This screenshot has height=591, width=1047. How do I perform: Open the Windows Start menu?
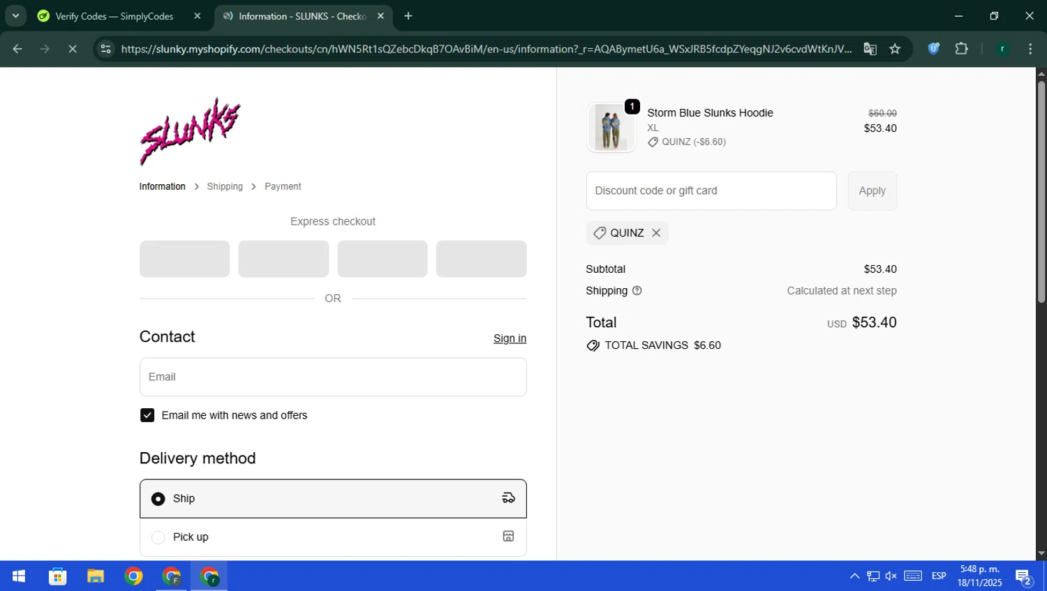19,576
